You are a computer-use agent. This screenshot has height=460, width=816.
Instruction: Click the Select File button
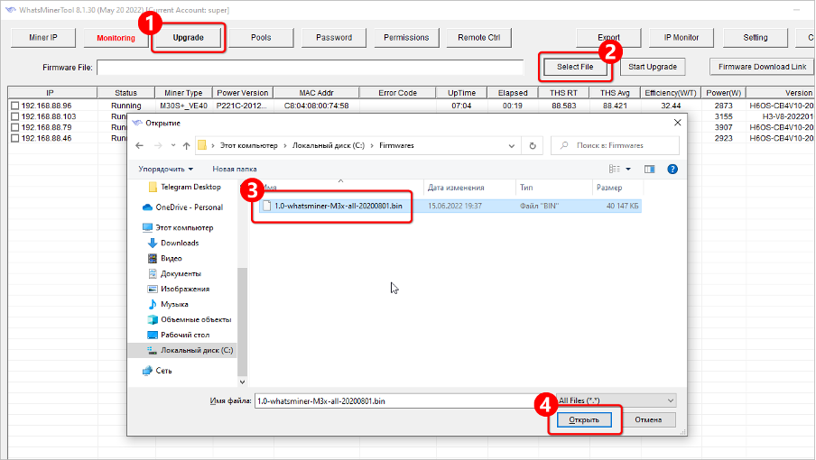[x=575, y=67]
